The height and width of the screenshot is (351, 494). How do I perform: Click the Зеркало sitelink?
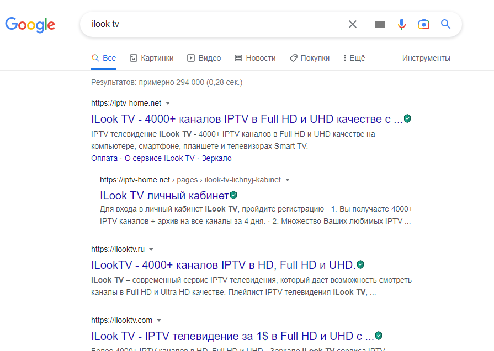point(217,158)
